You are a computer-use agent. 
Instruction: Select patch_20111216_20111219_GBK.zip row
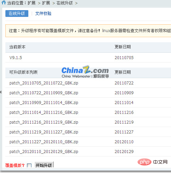88,122
